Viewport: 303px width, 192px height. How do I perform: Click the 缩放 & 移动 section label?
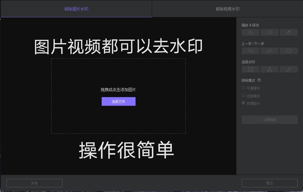click(x=250, y=25)
